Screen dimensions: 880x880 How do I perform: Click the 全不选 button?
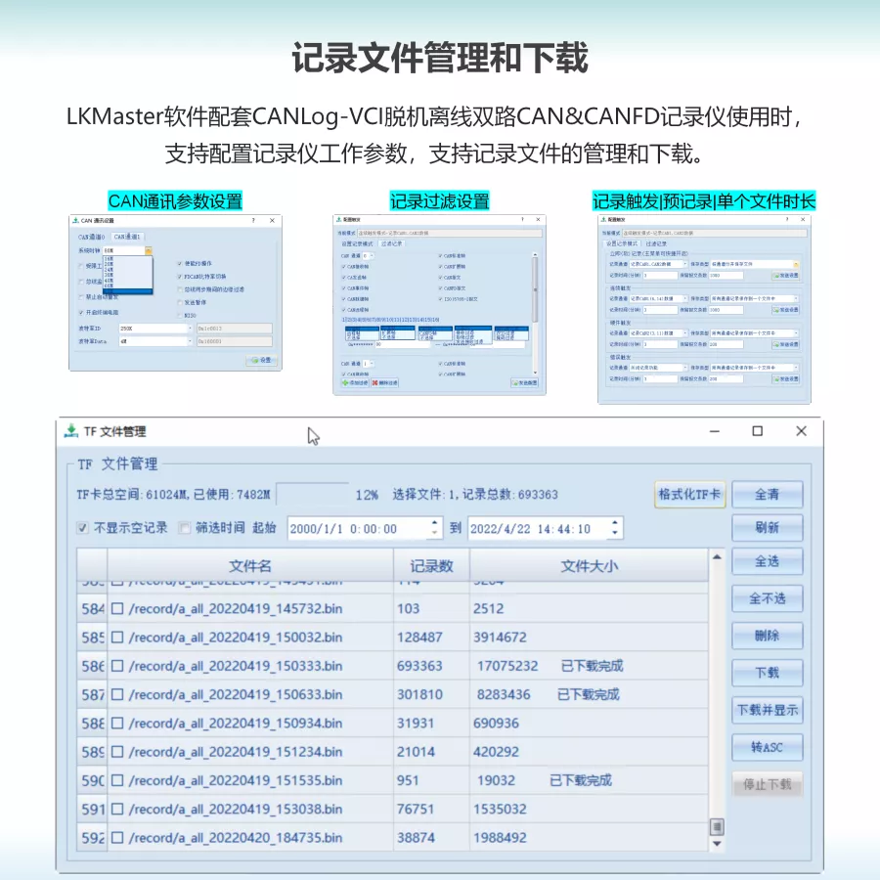(x=768, y=598)
